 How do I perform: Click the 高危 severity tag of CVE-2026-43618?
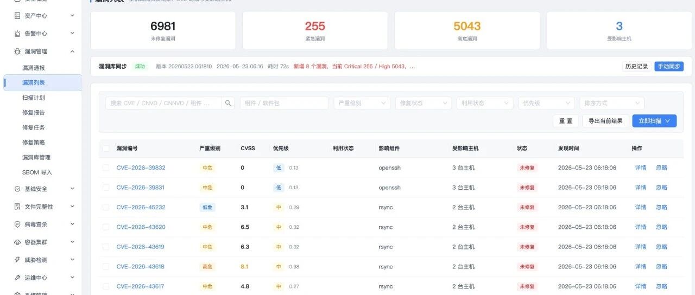207,267
